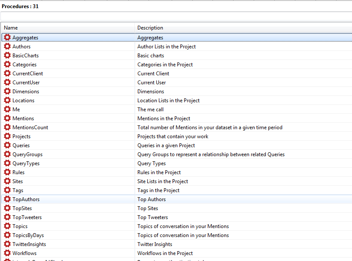
Task: Click the gear icon beside Aggregates
Action: (x=7, y=38)
